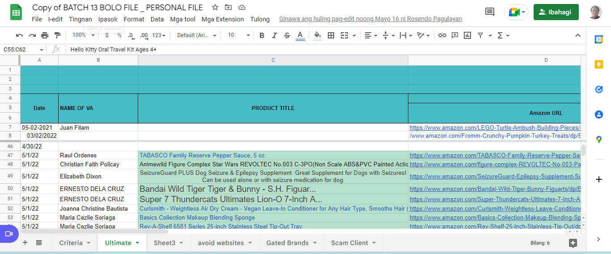Open the Google Meet dropdown
Screen dimensions: 611x254
click(x=523, y=12)
